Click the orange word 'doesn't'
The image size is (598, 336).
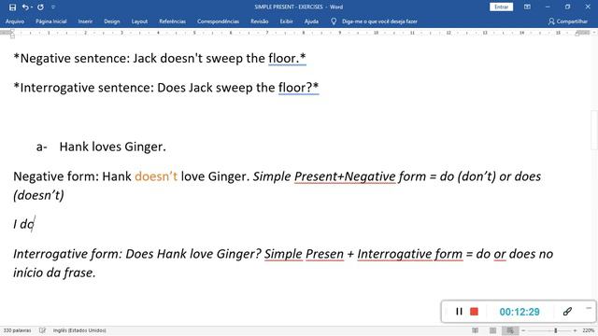[x=156, y=176]
